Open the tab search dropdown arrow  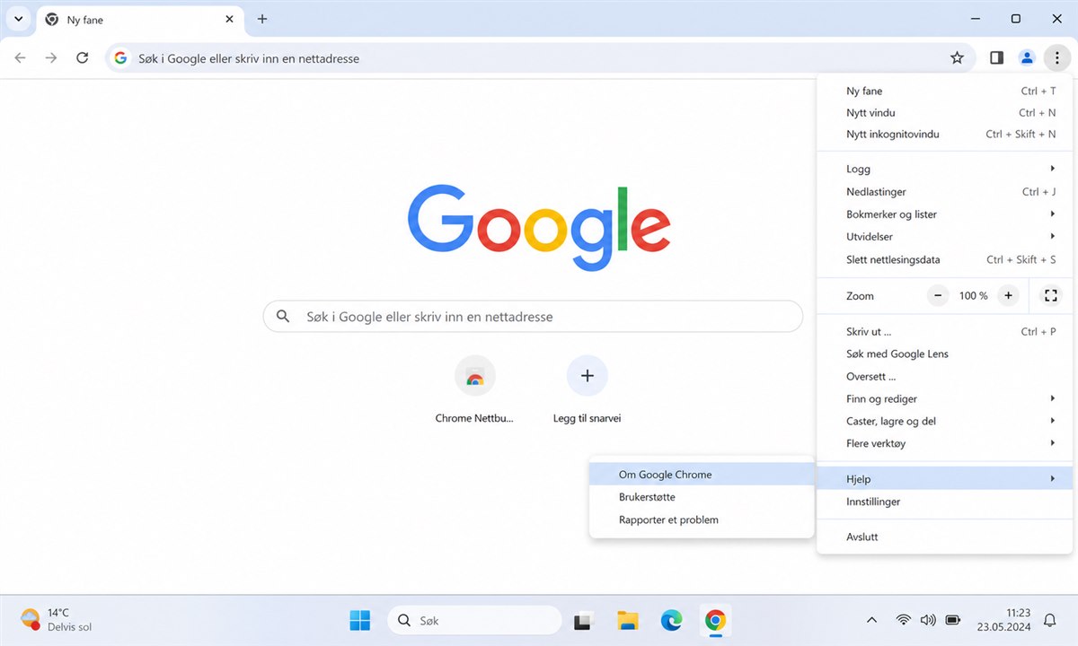tap(18, 19)
